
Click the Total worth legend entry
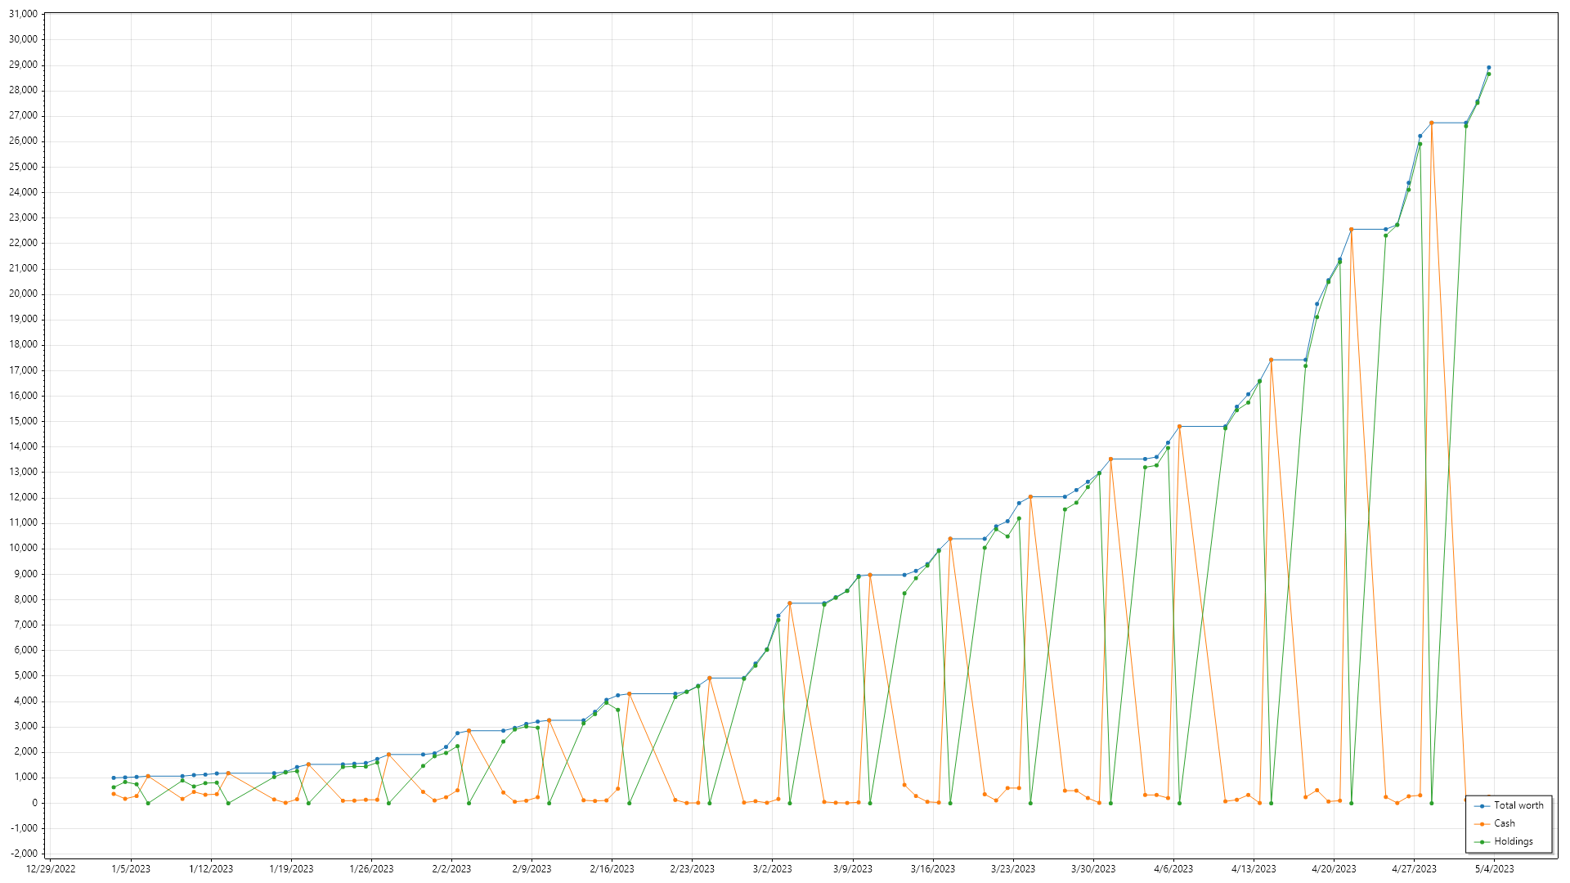pyautogui.click(x=1518, y=805)
